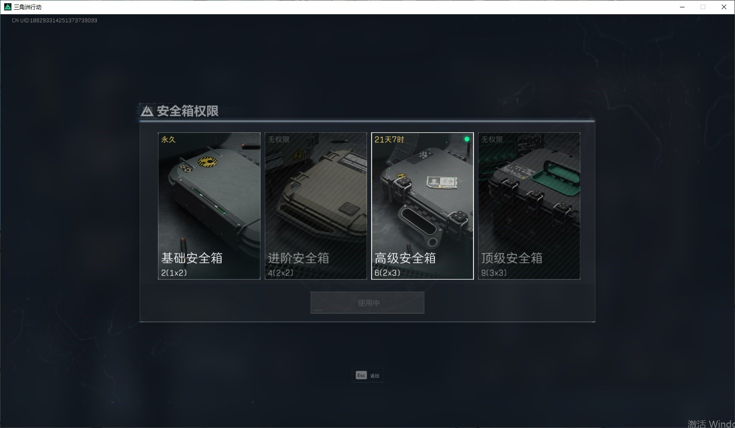Select the 进阶安全箱 card
The image size is (735, 428).
[316, 206]
